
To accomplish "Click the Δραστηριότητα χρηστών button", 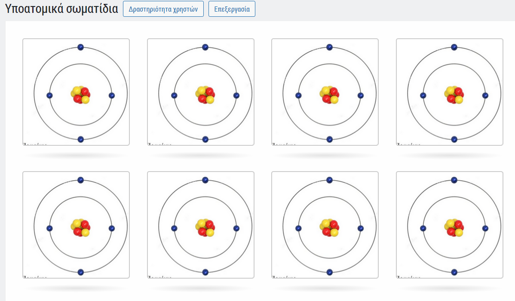I will [163, 9].
